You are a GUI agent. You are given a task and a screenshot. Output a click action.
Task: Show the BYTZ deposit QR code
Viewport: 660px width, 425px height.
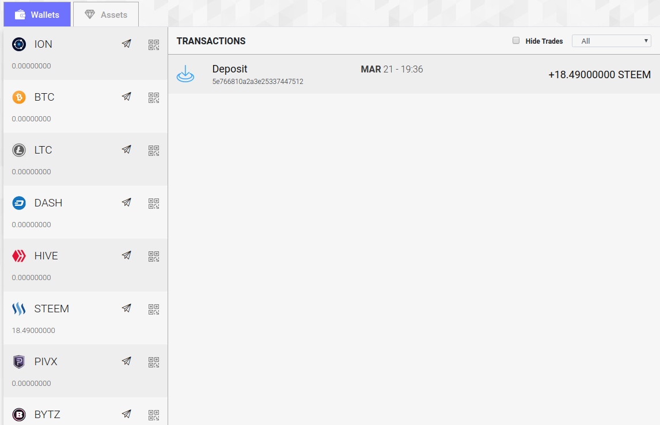(x=154, y=415)
